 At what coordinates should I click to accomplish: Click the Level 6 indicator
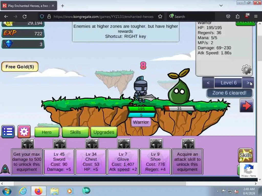[228, 83]
